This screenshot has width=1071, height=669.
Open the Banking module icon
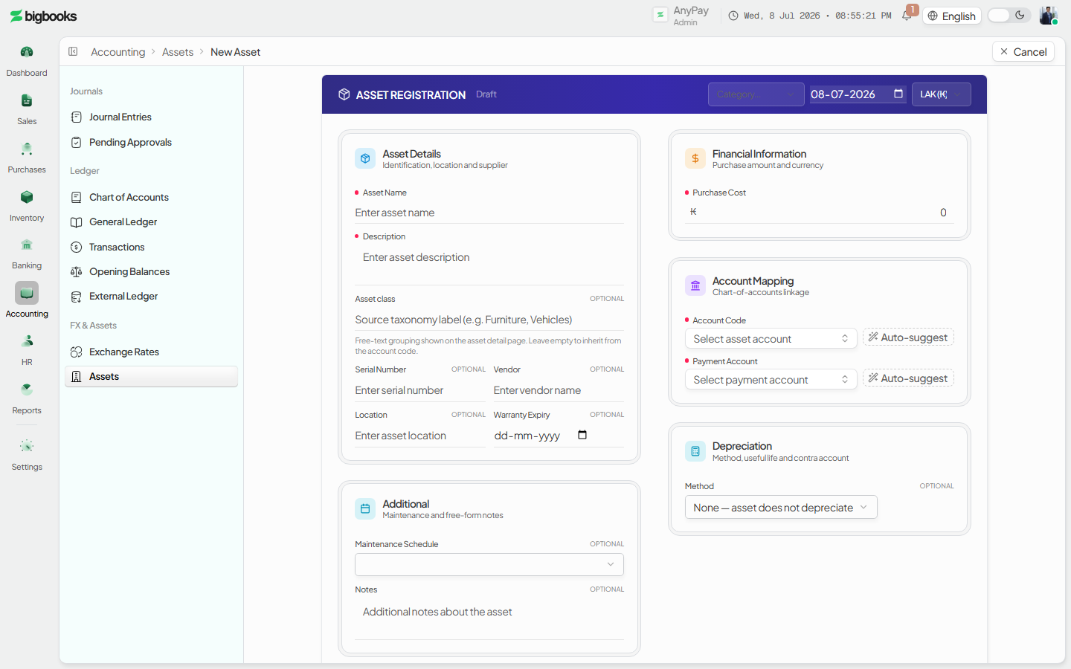[27, 245]
